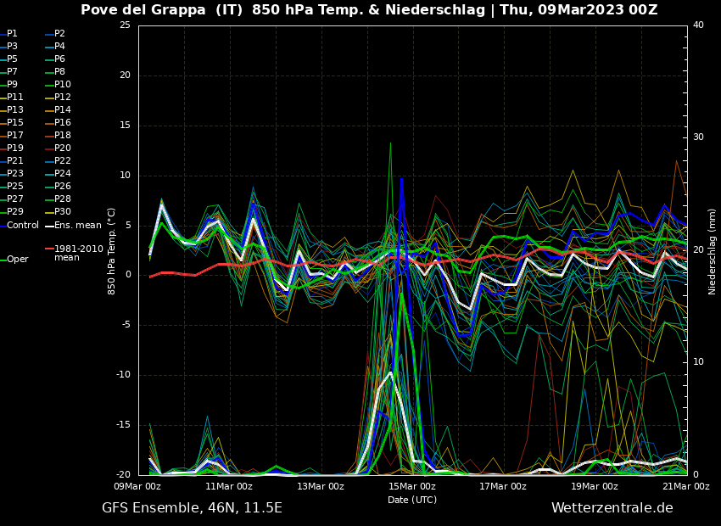This screenshot has height=526, width=721.
Task: Click the Wetterzentrale.de credit text
Action: click(x=612, y=508)
